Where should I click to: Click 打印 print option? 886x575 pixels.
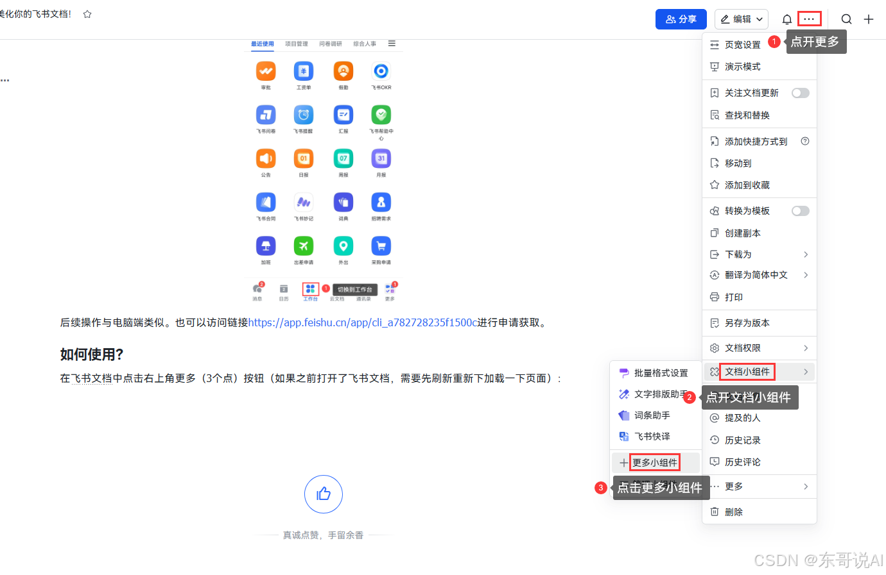(760, 297)
